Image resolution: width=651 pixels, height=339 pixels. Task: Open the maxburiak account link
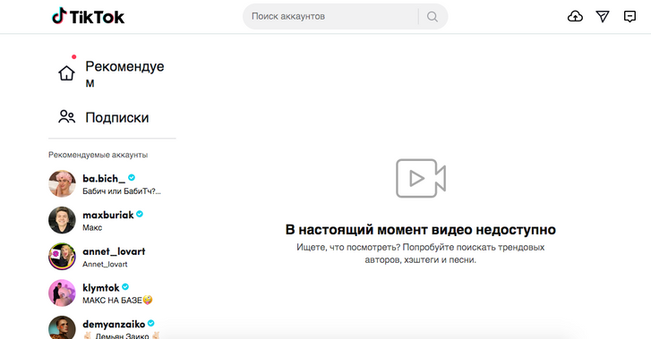[108, 215]
